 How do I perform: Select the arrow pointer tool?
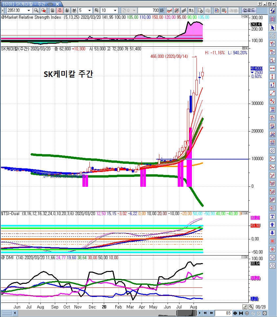click(272, 28)
